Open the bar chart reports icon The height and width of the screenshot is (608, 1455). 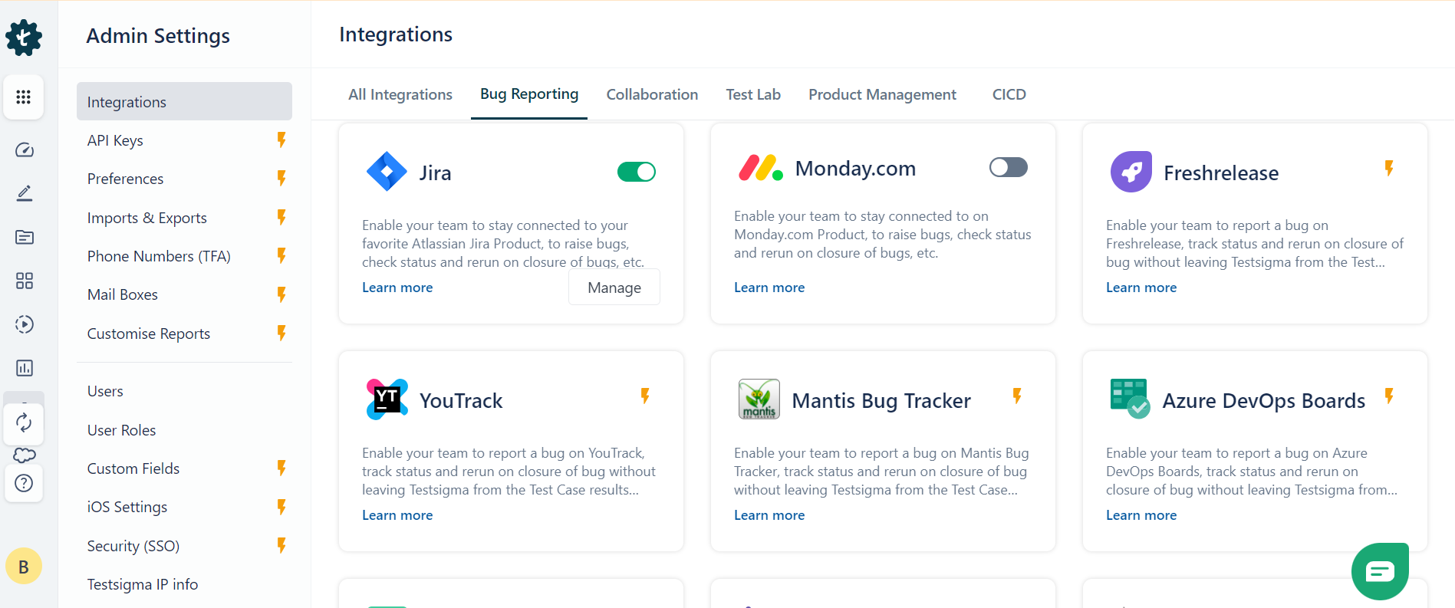point(25,368)
